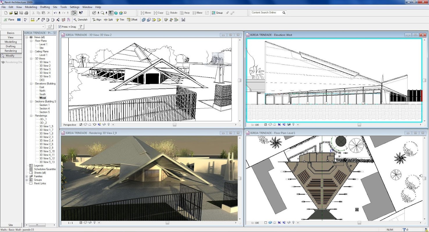Open the South elevation view

(x=42, y=94)
